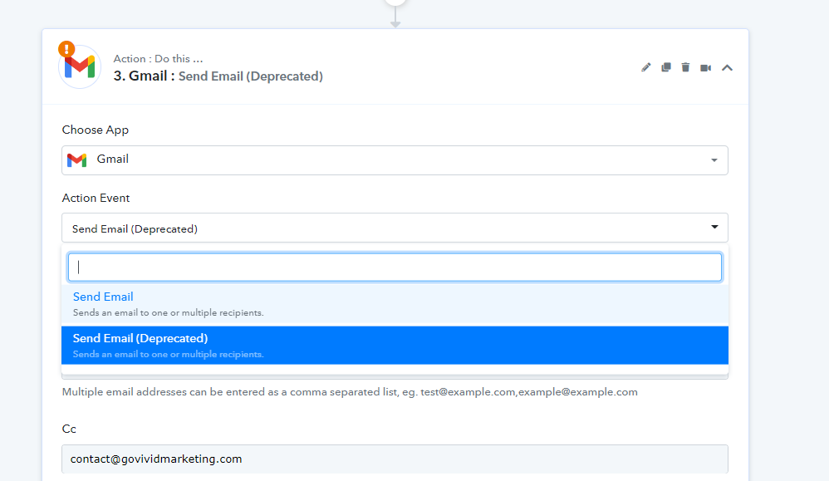Image resolution: width=829 pixels, height=481 pixels.
Task: Click the Gmail logo with warning badge
Action: click(x=79, y=66)
